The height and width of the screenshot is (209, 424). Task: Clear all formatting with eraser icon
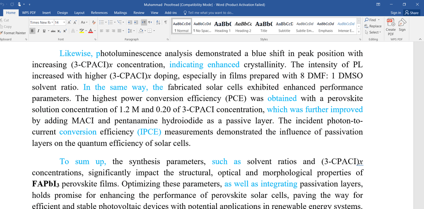[x=94, y=22]
